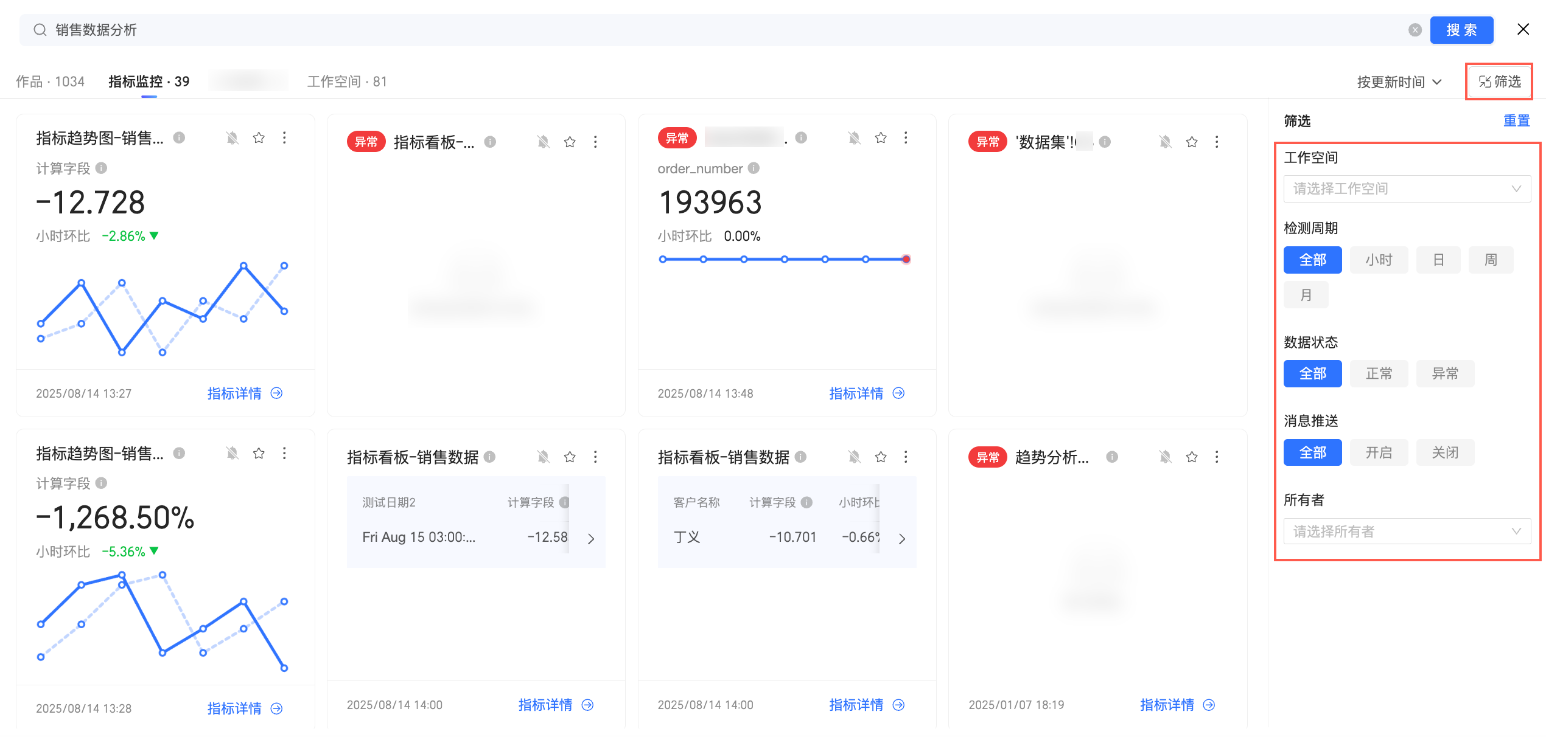Click muted bell icon on order_number card
Screen dimensions: 1546x737
[x=855, y=138]
